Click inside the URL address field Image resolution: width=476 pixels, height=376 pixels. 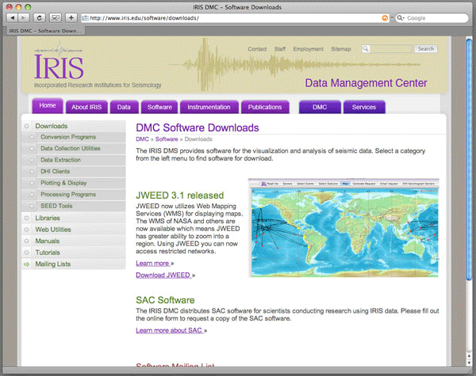point(235,18)
